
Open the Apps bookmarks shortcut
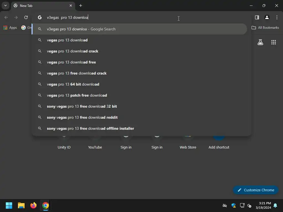(10, 28)
